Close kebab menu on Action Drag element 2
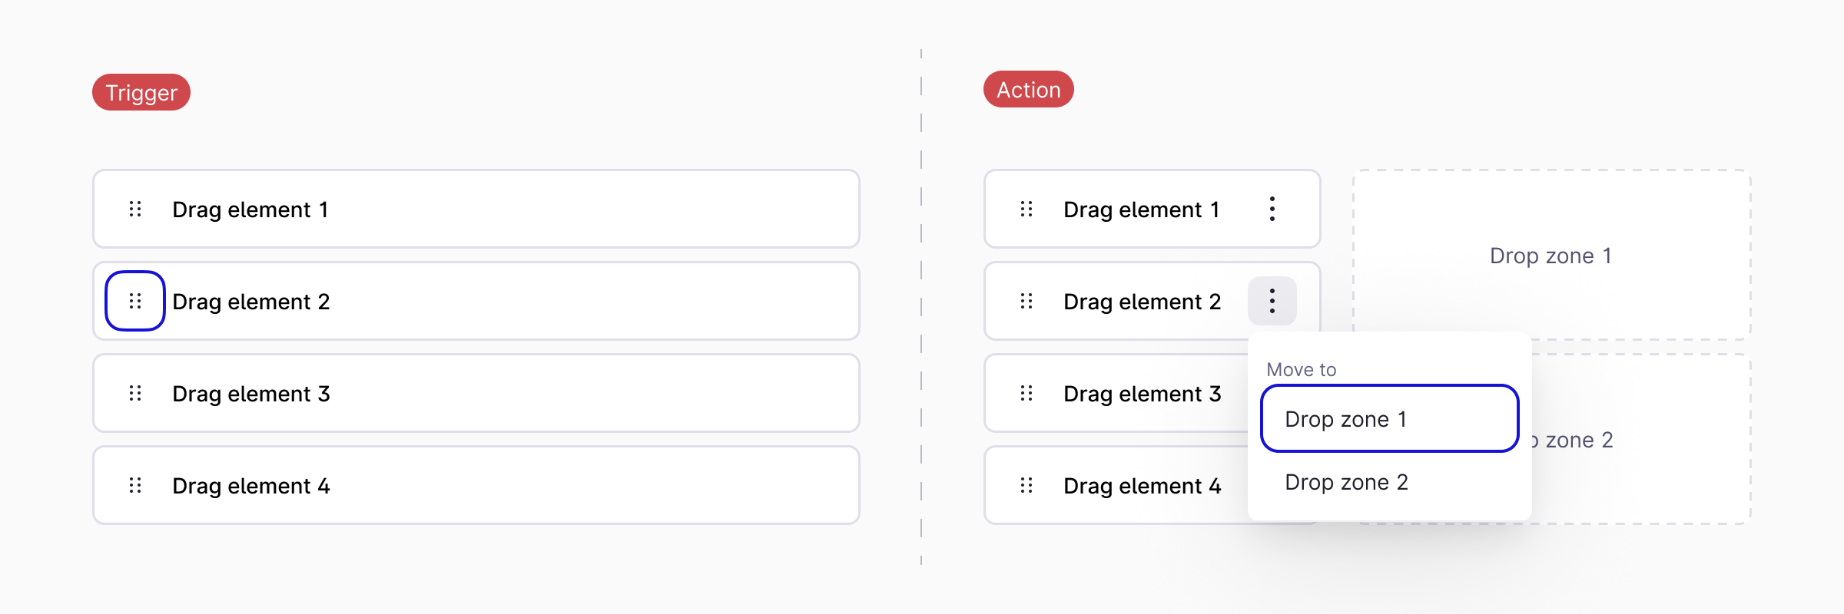Image resolution: width=1844 pixels, height=614 pixels. 1272,301
